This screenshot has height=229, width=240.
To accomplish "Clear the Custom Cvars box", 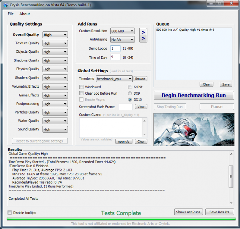I will pos(141,141).
